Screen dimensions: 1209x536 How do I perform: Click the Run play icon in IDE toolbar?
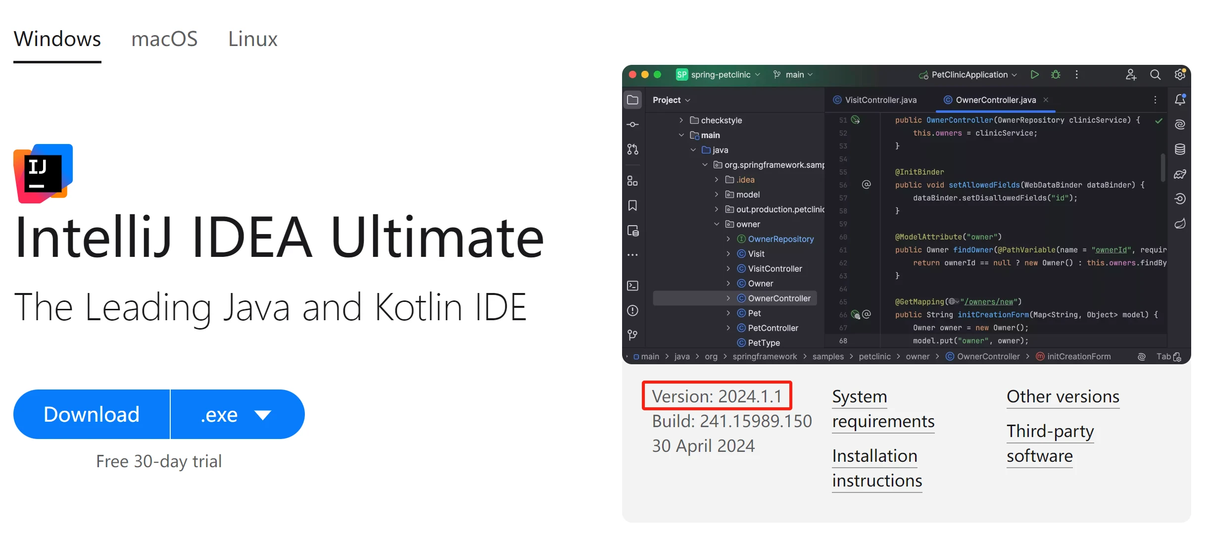click(x=1034, y=75)
